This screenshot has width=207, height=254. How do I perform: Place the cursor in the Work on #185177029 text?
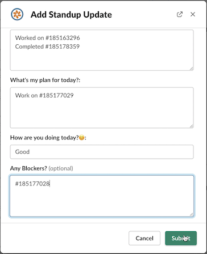click(x=44, y=95)
